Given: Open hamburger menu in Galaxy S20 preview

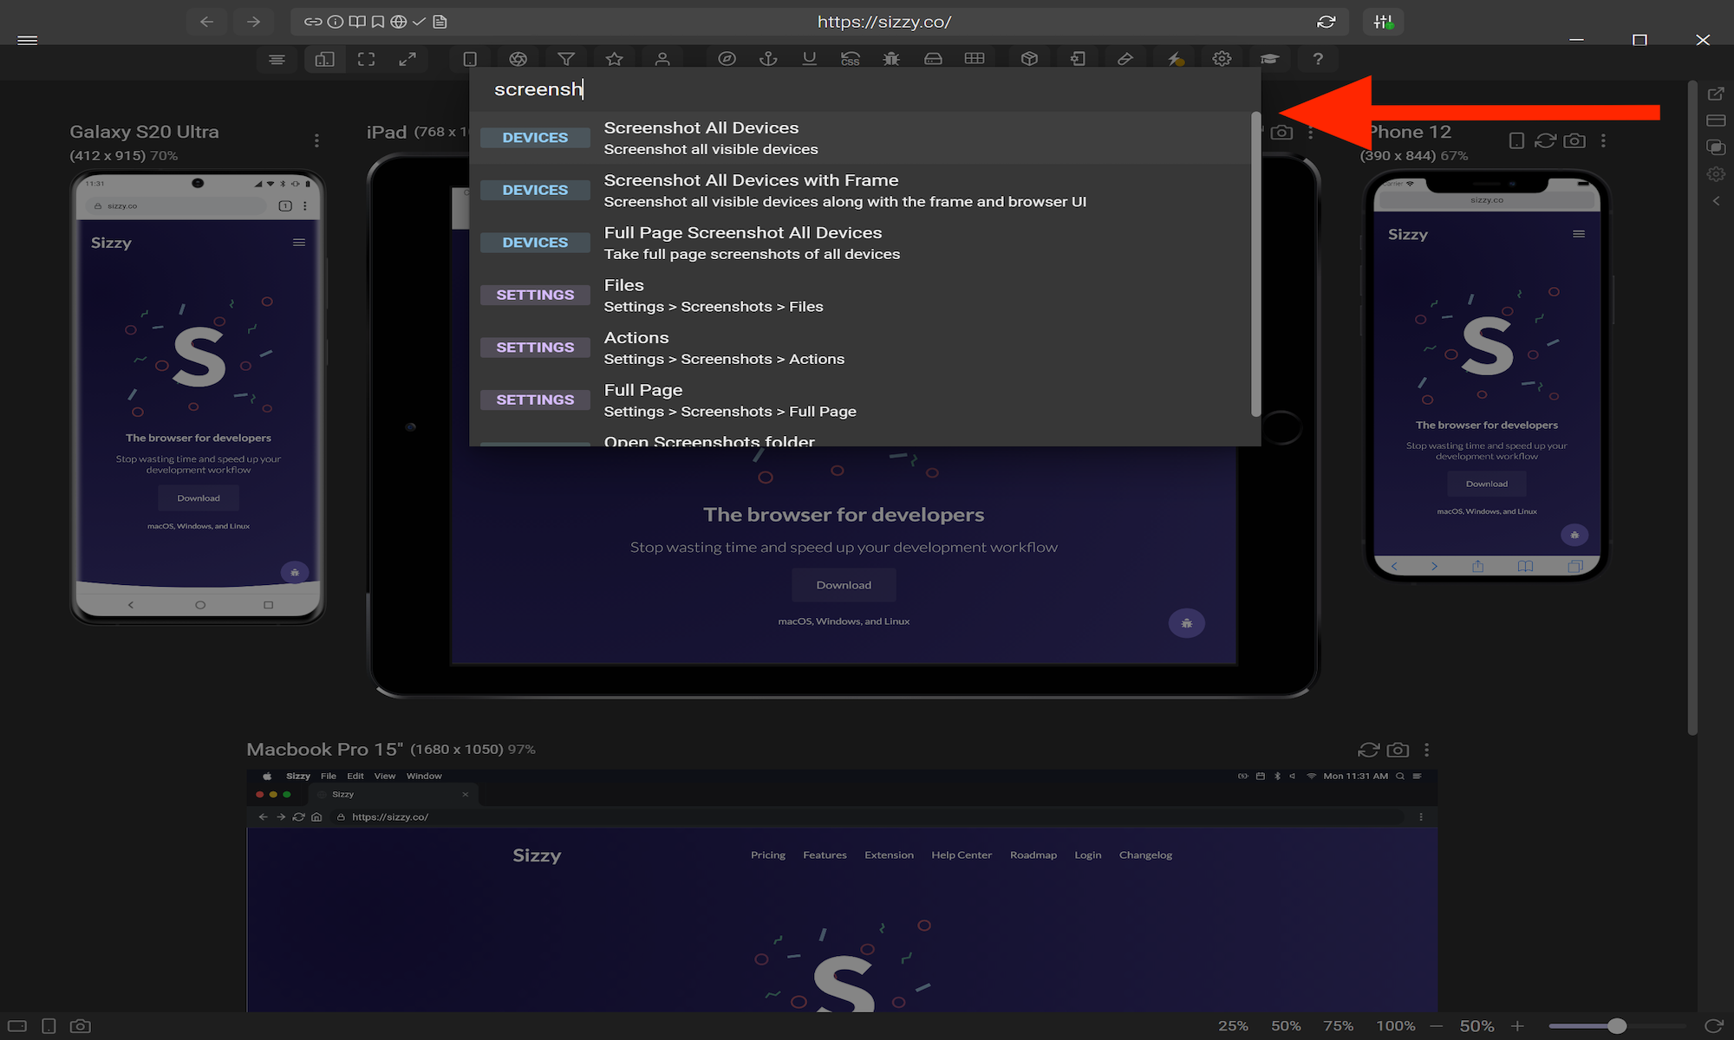Looking at the screenshot, I should pyautogui.click(x=299, y=243).
